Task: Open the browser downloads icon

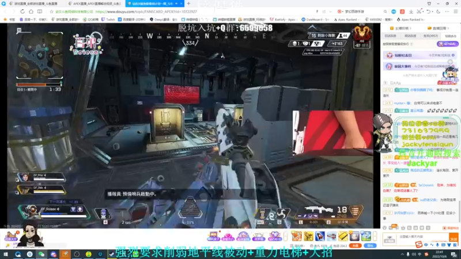Action: [x=411, y=12]
